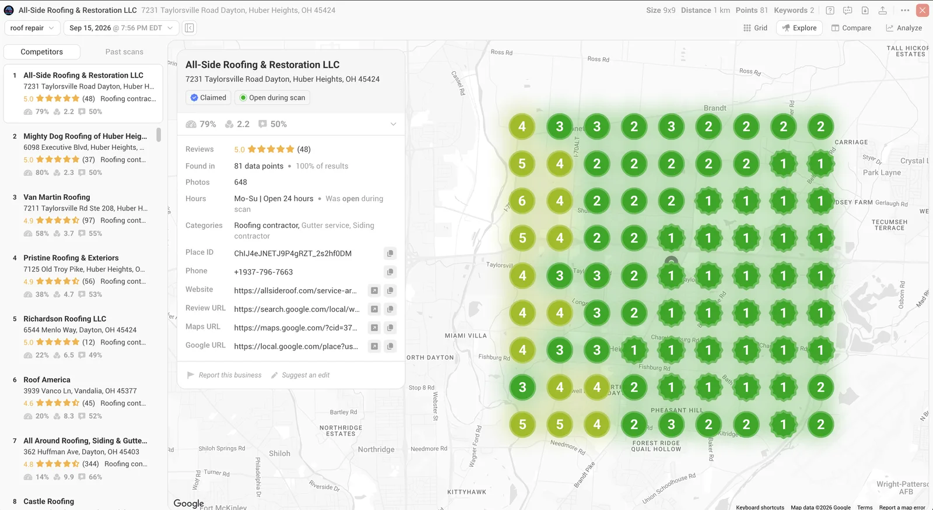This screenshot has height=510, width=933.
Task: Open the feedback chat icon in header
Action: (x=847, y=10)
